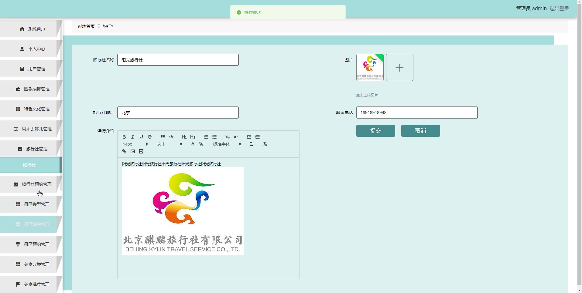Click the 旅行社 breadcrumb text
Screen dimensions: 582x293
[x=109, y=26]
